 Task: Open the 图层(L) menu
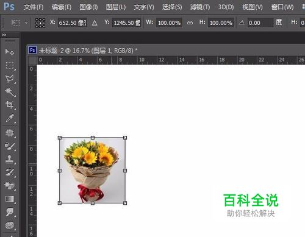[x=116, y=7]
